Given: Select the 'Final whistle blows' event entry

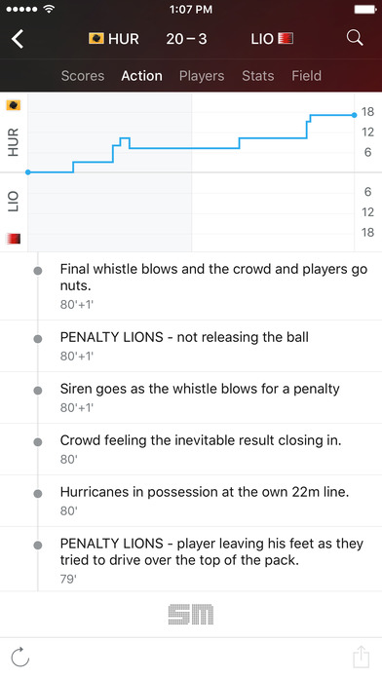Looking at the screenshot, I should tap(191, 286).
